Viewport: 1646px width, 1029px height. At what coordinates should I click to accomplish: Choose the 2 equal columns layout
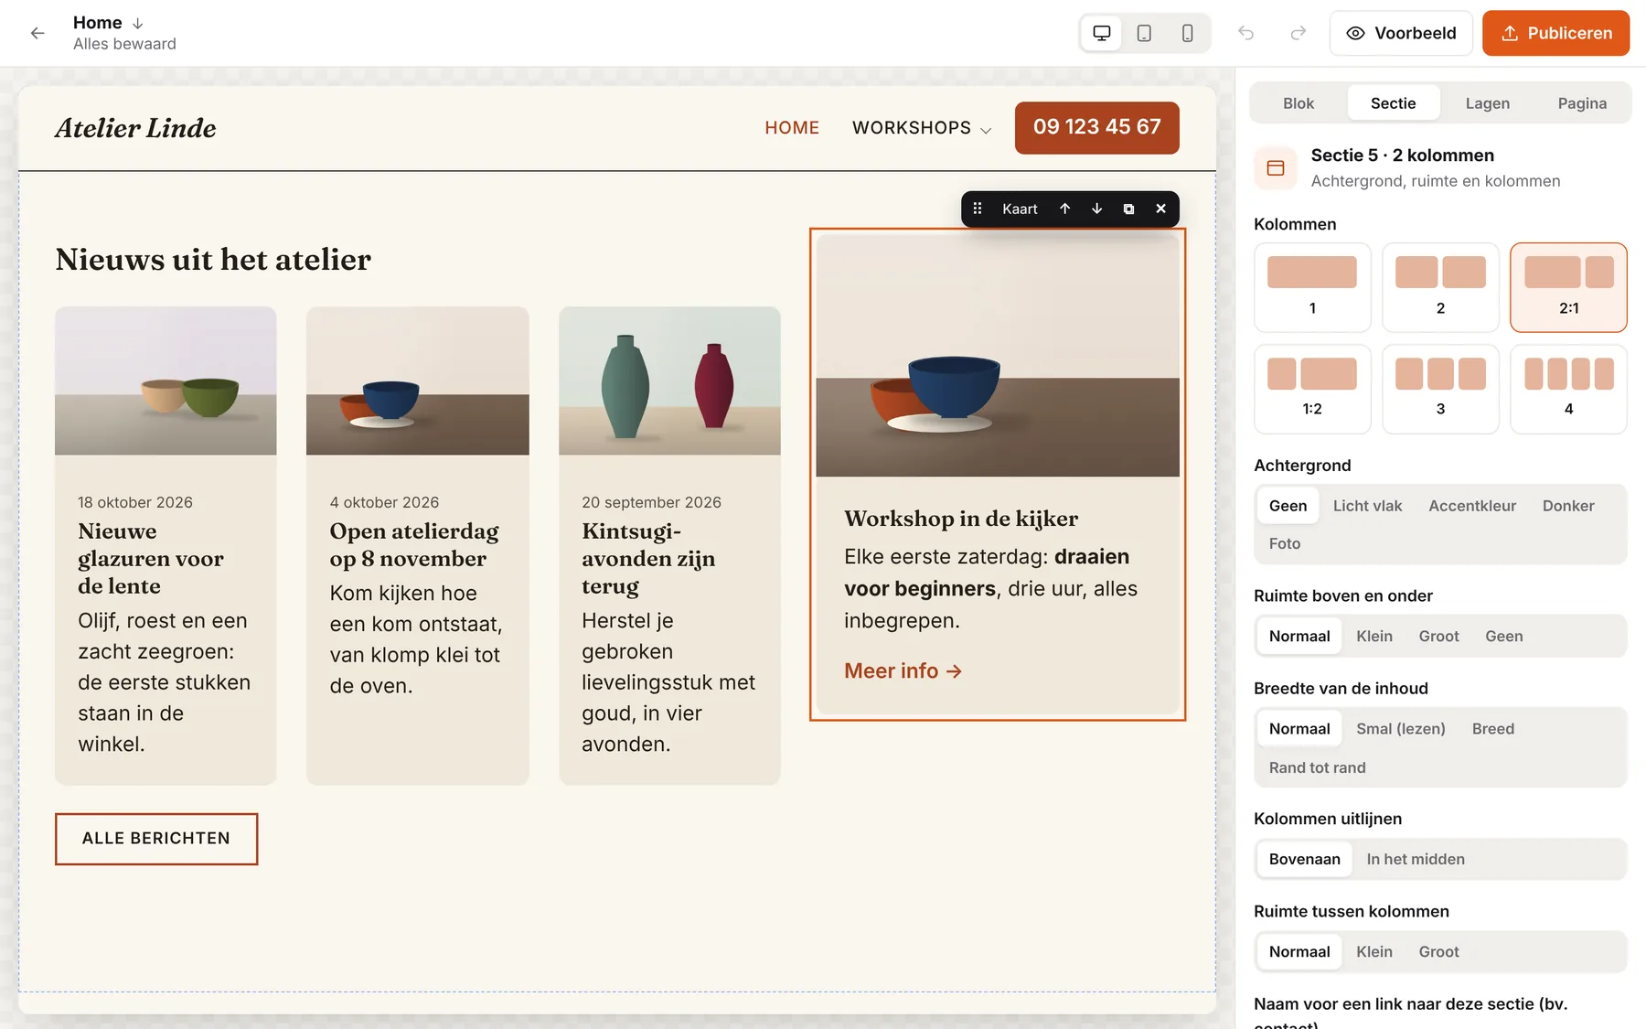pos(1440,287)
